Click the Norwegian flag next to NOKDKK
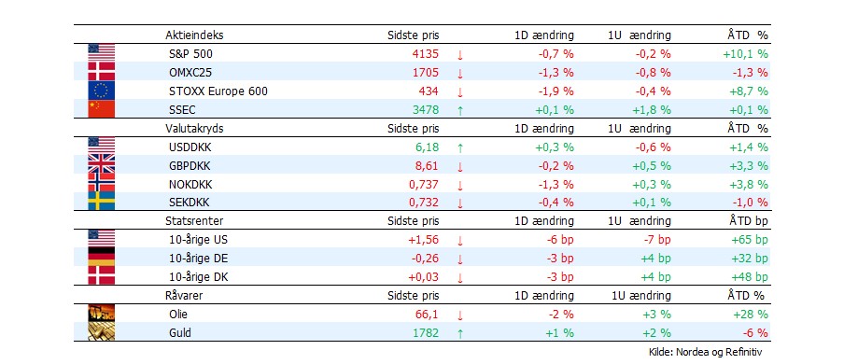Image resolution: width=844 pixels, height=364 pixels. (101, 183)
